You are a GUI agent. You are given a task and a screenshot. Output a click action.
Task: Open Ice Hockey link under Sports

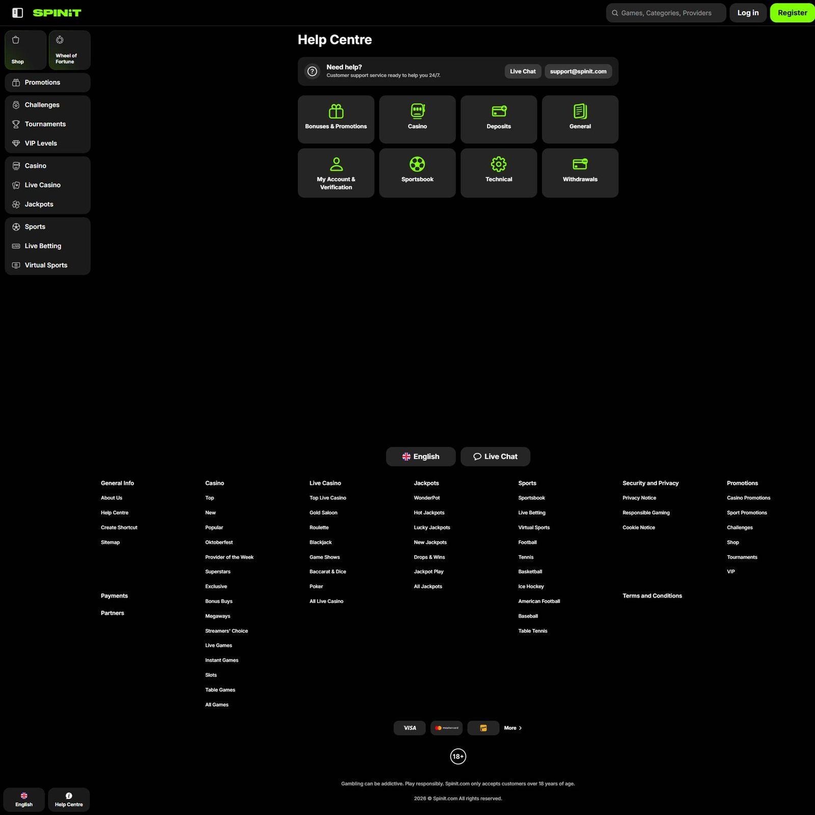(x=531, y=587)
